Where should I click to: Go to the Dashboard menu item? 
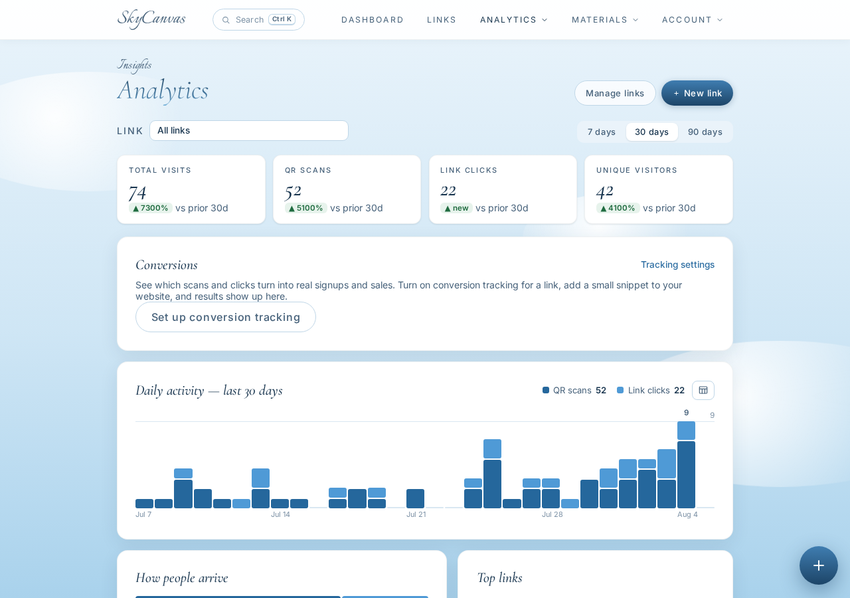[373, 20]
